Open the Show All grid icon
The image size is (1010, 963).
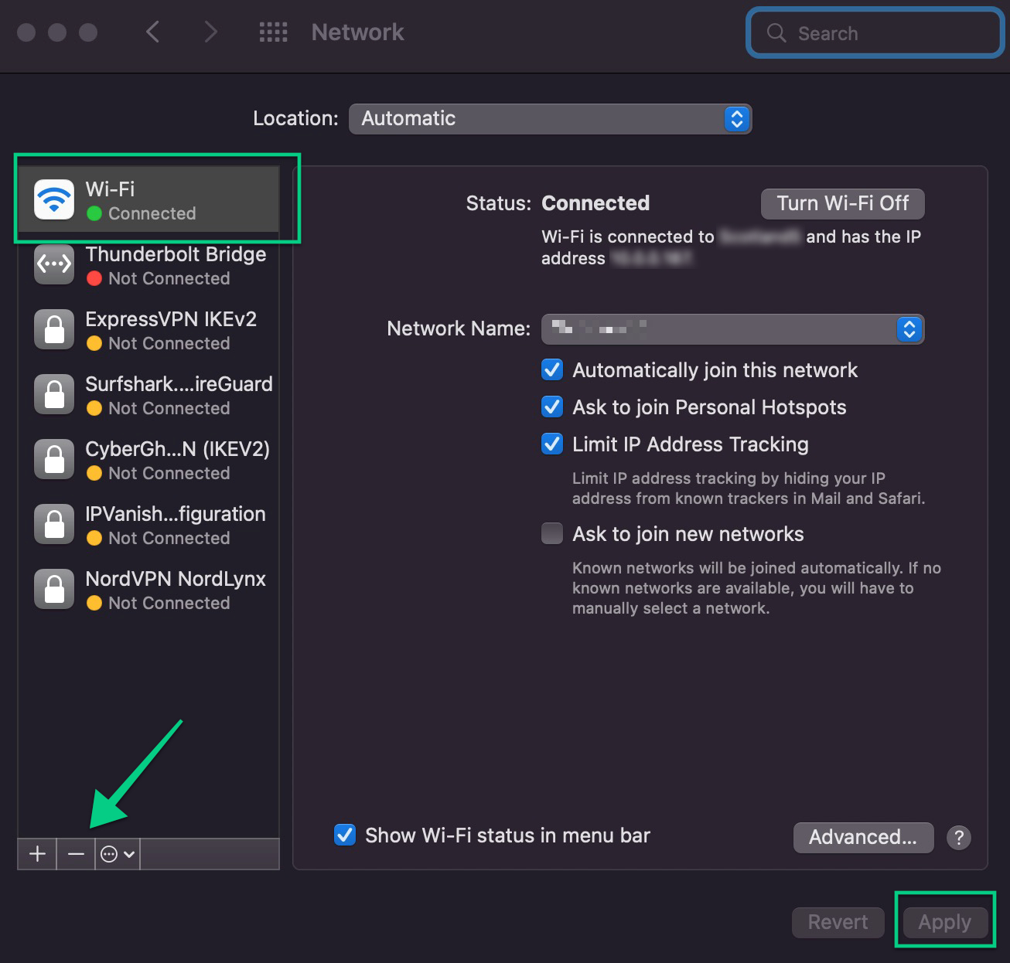[x=273, y=32]
